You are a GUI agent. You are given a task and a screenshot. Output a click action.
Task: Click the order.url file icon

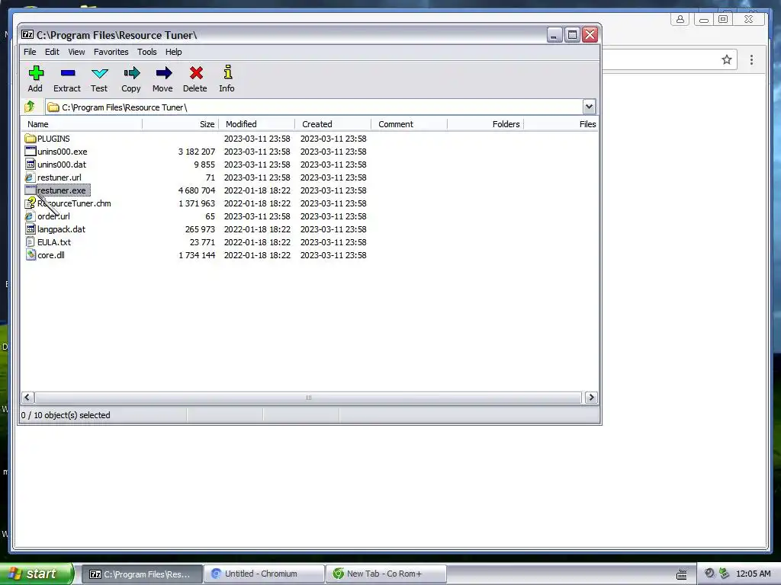[x=31, y=216]
